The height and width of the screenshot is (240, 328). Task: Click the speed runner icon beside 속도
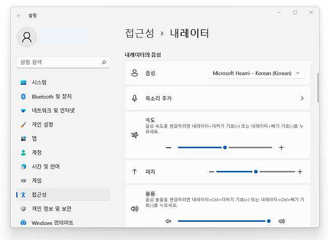click(x=135, y=135)
